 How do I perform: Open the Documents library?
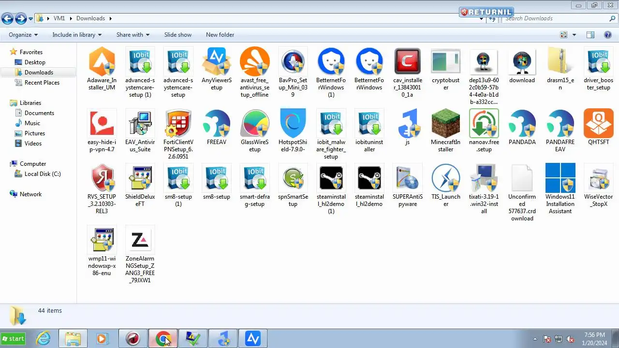pos(39,113)
